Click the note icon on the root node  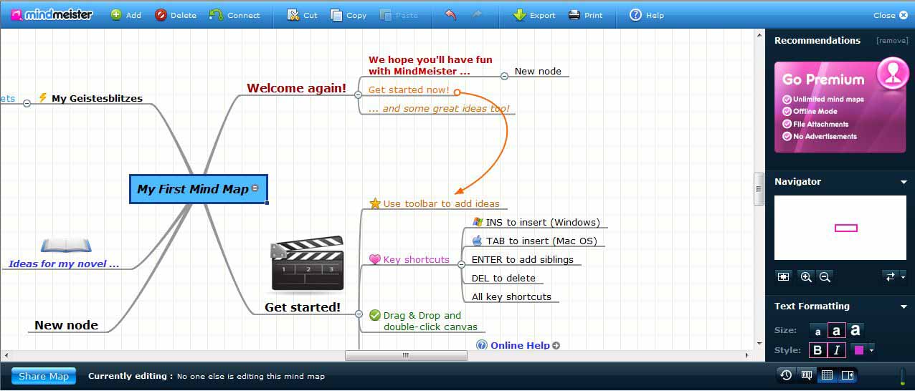(x=255, y=189)
